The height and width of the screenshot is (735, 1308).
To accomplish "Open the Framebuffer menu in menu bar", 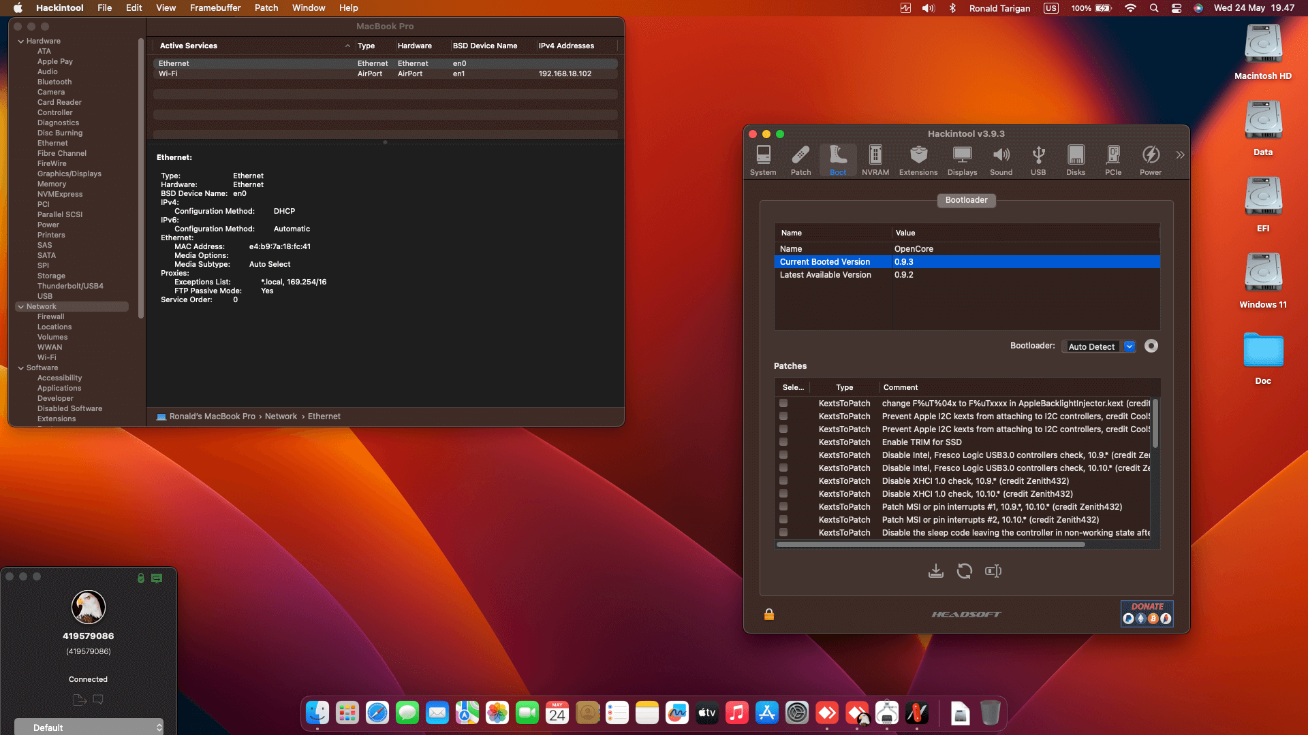I will [x=215, y=8].
